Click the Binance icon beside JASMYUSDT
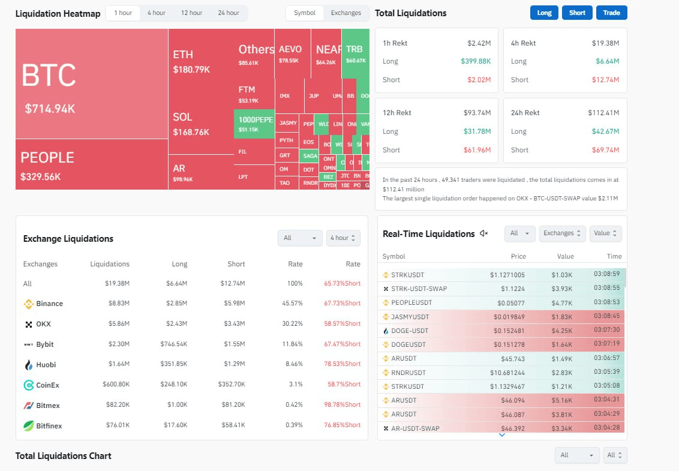This screenshot has width=679, height=471. pos(386,317)
